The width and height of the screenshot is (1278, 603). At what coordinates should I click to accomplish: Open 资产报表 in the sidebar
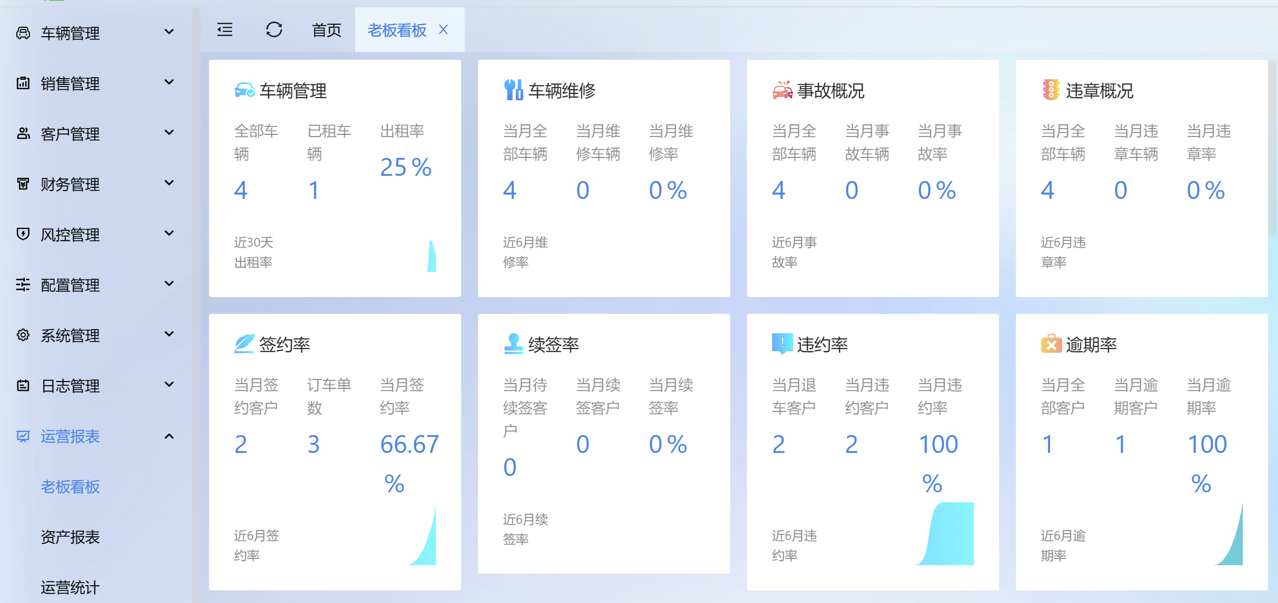[x=70, y=537]
